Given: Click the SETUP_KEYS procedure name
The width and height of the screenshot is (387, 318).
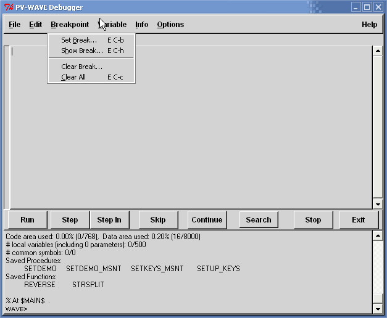Looking at the screenshot, I should [x=218, y=269].
